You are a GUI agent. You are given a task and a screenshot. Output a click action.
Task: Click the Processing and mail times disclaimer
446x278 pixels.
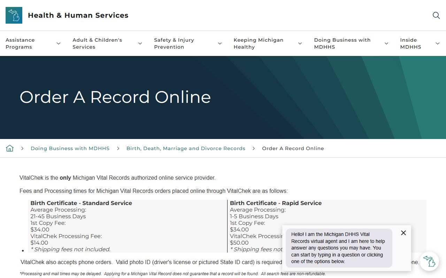(x=173, y=273)
